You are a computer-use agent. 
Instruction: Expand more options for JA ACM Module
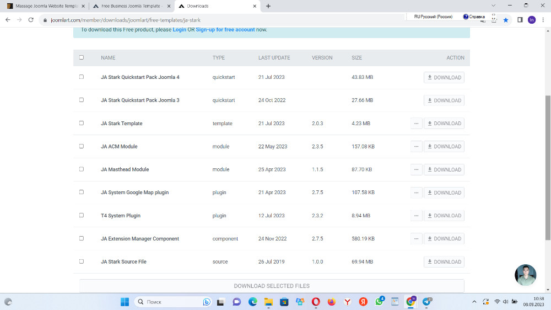click(417, 147)
